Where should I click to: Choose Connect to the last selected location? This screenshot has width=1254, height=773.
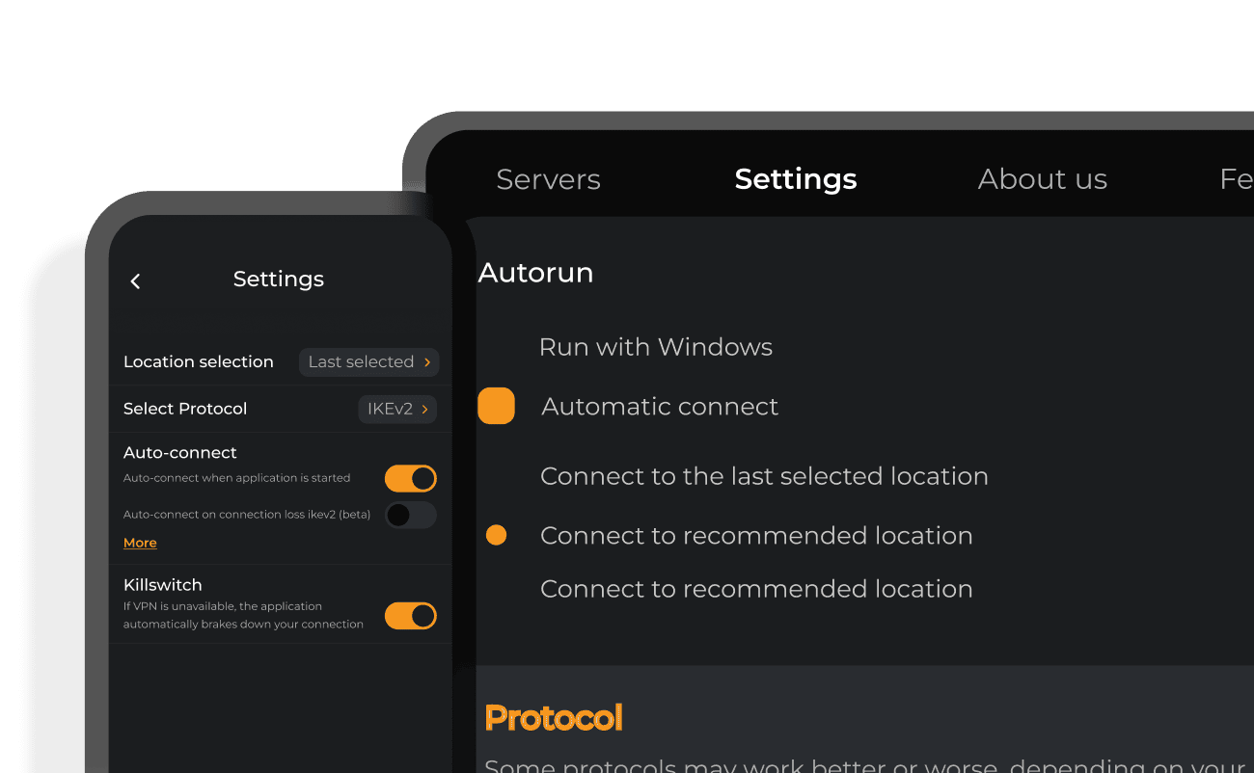(764, 476)
